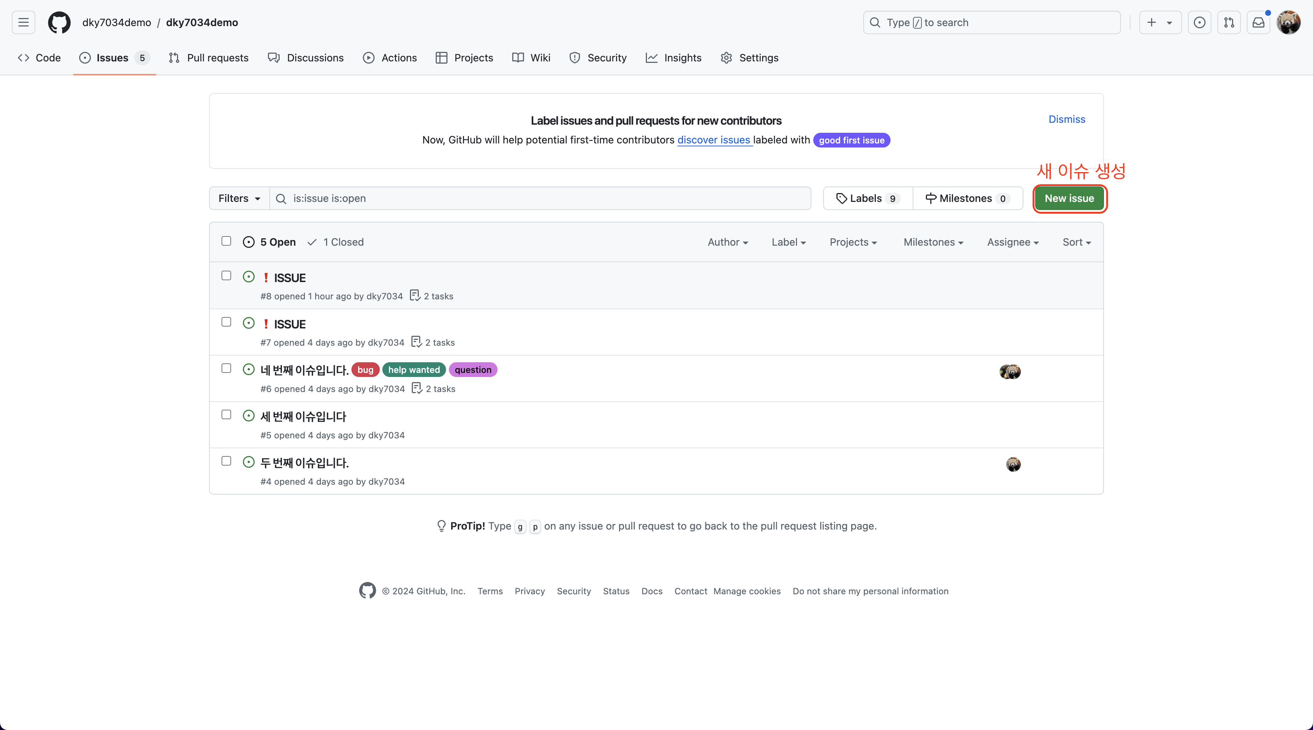Click the issues icon in top header
This screenshot has width=1313, height=730.
(1199, 22)
